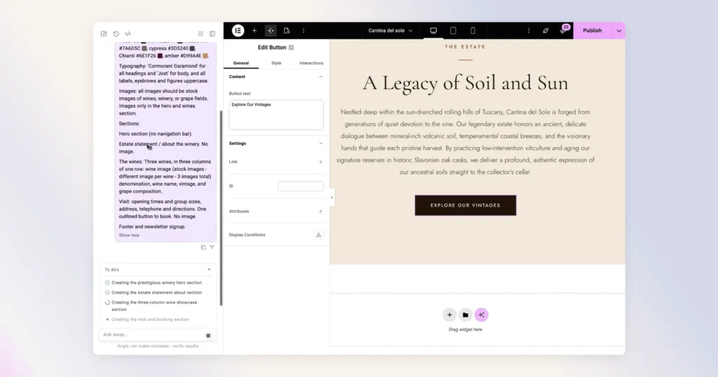Image resolution: width=718 pixels, height=377 pixels.
Task: Click the branch icon below chat message
Action: click(212, 247)
